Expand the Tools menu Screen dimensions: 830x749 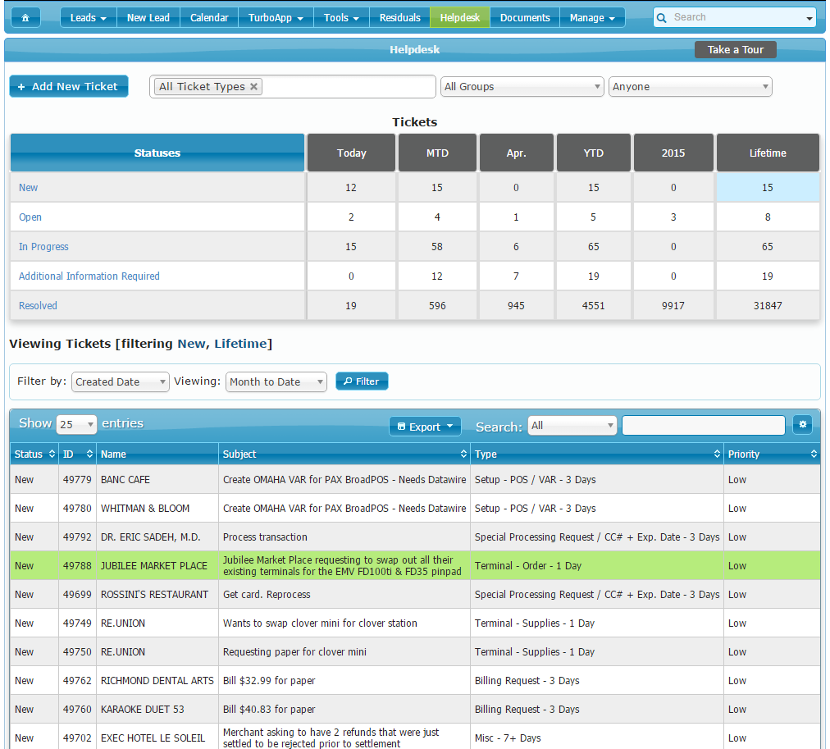[x=341, y=17]
